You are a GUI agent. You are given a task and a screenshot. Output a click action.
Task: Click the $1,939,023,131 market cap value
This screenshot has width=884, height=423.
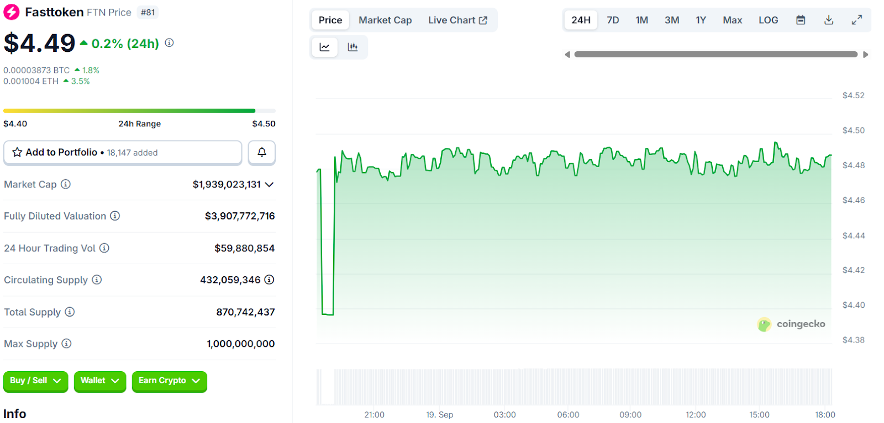pos(227,184)
